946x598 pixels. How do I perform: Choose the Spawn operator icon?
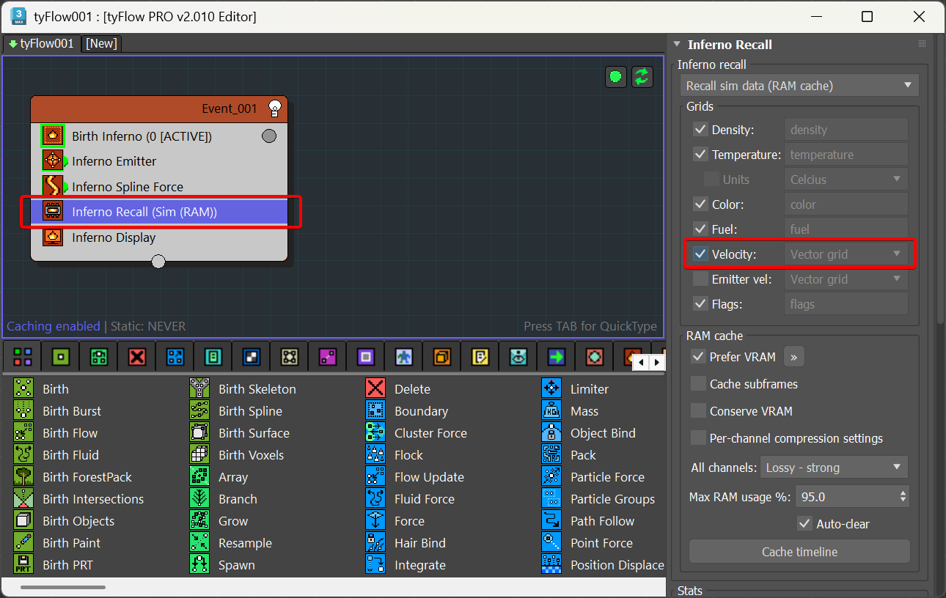point(199,565)
